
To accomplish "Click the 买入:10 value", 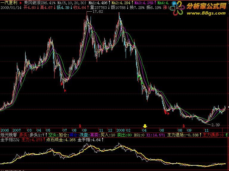I will (108, 135).
